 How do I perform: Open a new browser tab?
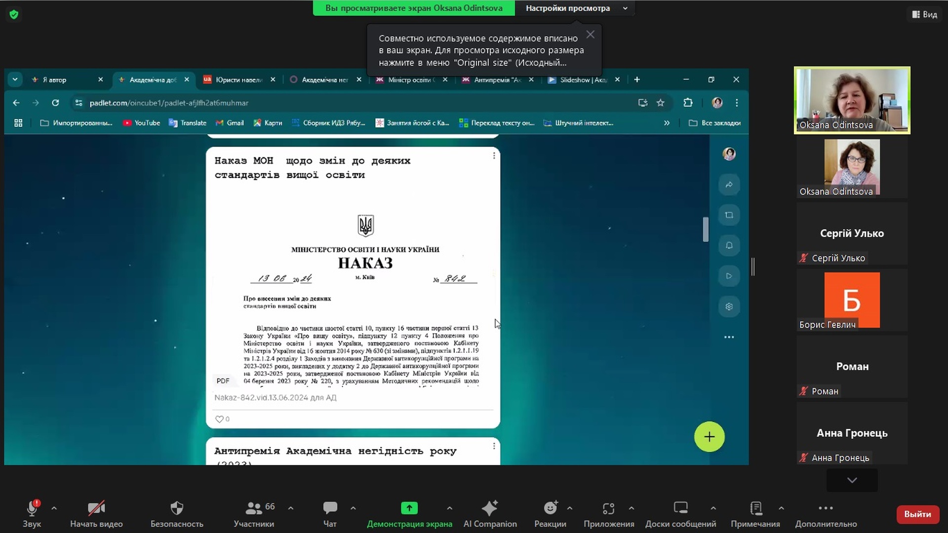637,79
